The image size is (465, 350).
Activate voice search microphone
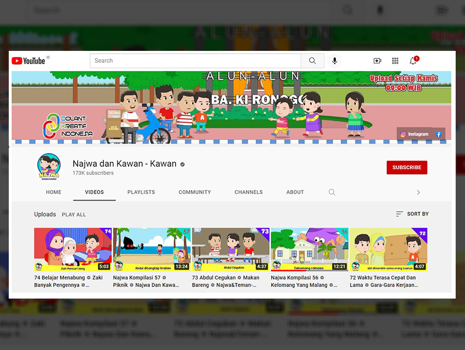pos(334,61)
